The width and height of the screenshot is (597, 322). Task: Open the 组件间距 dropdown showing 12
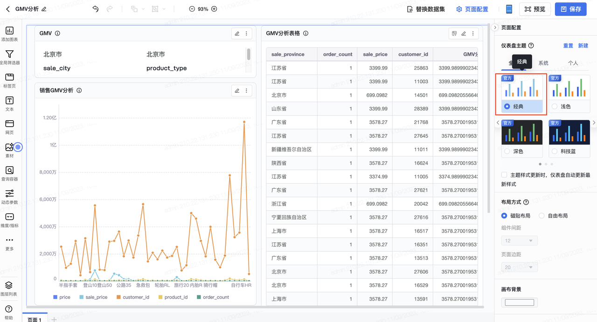point(519,240)
